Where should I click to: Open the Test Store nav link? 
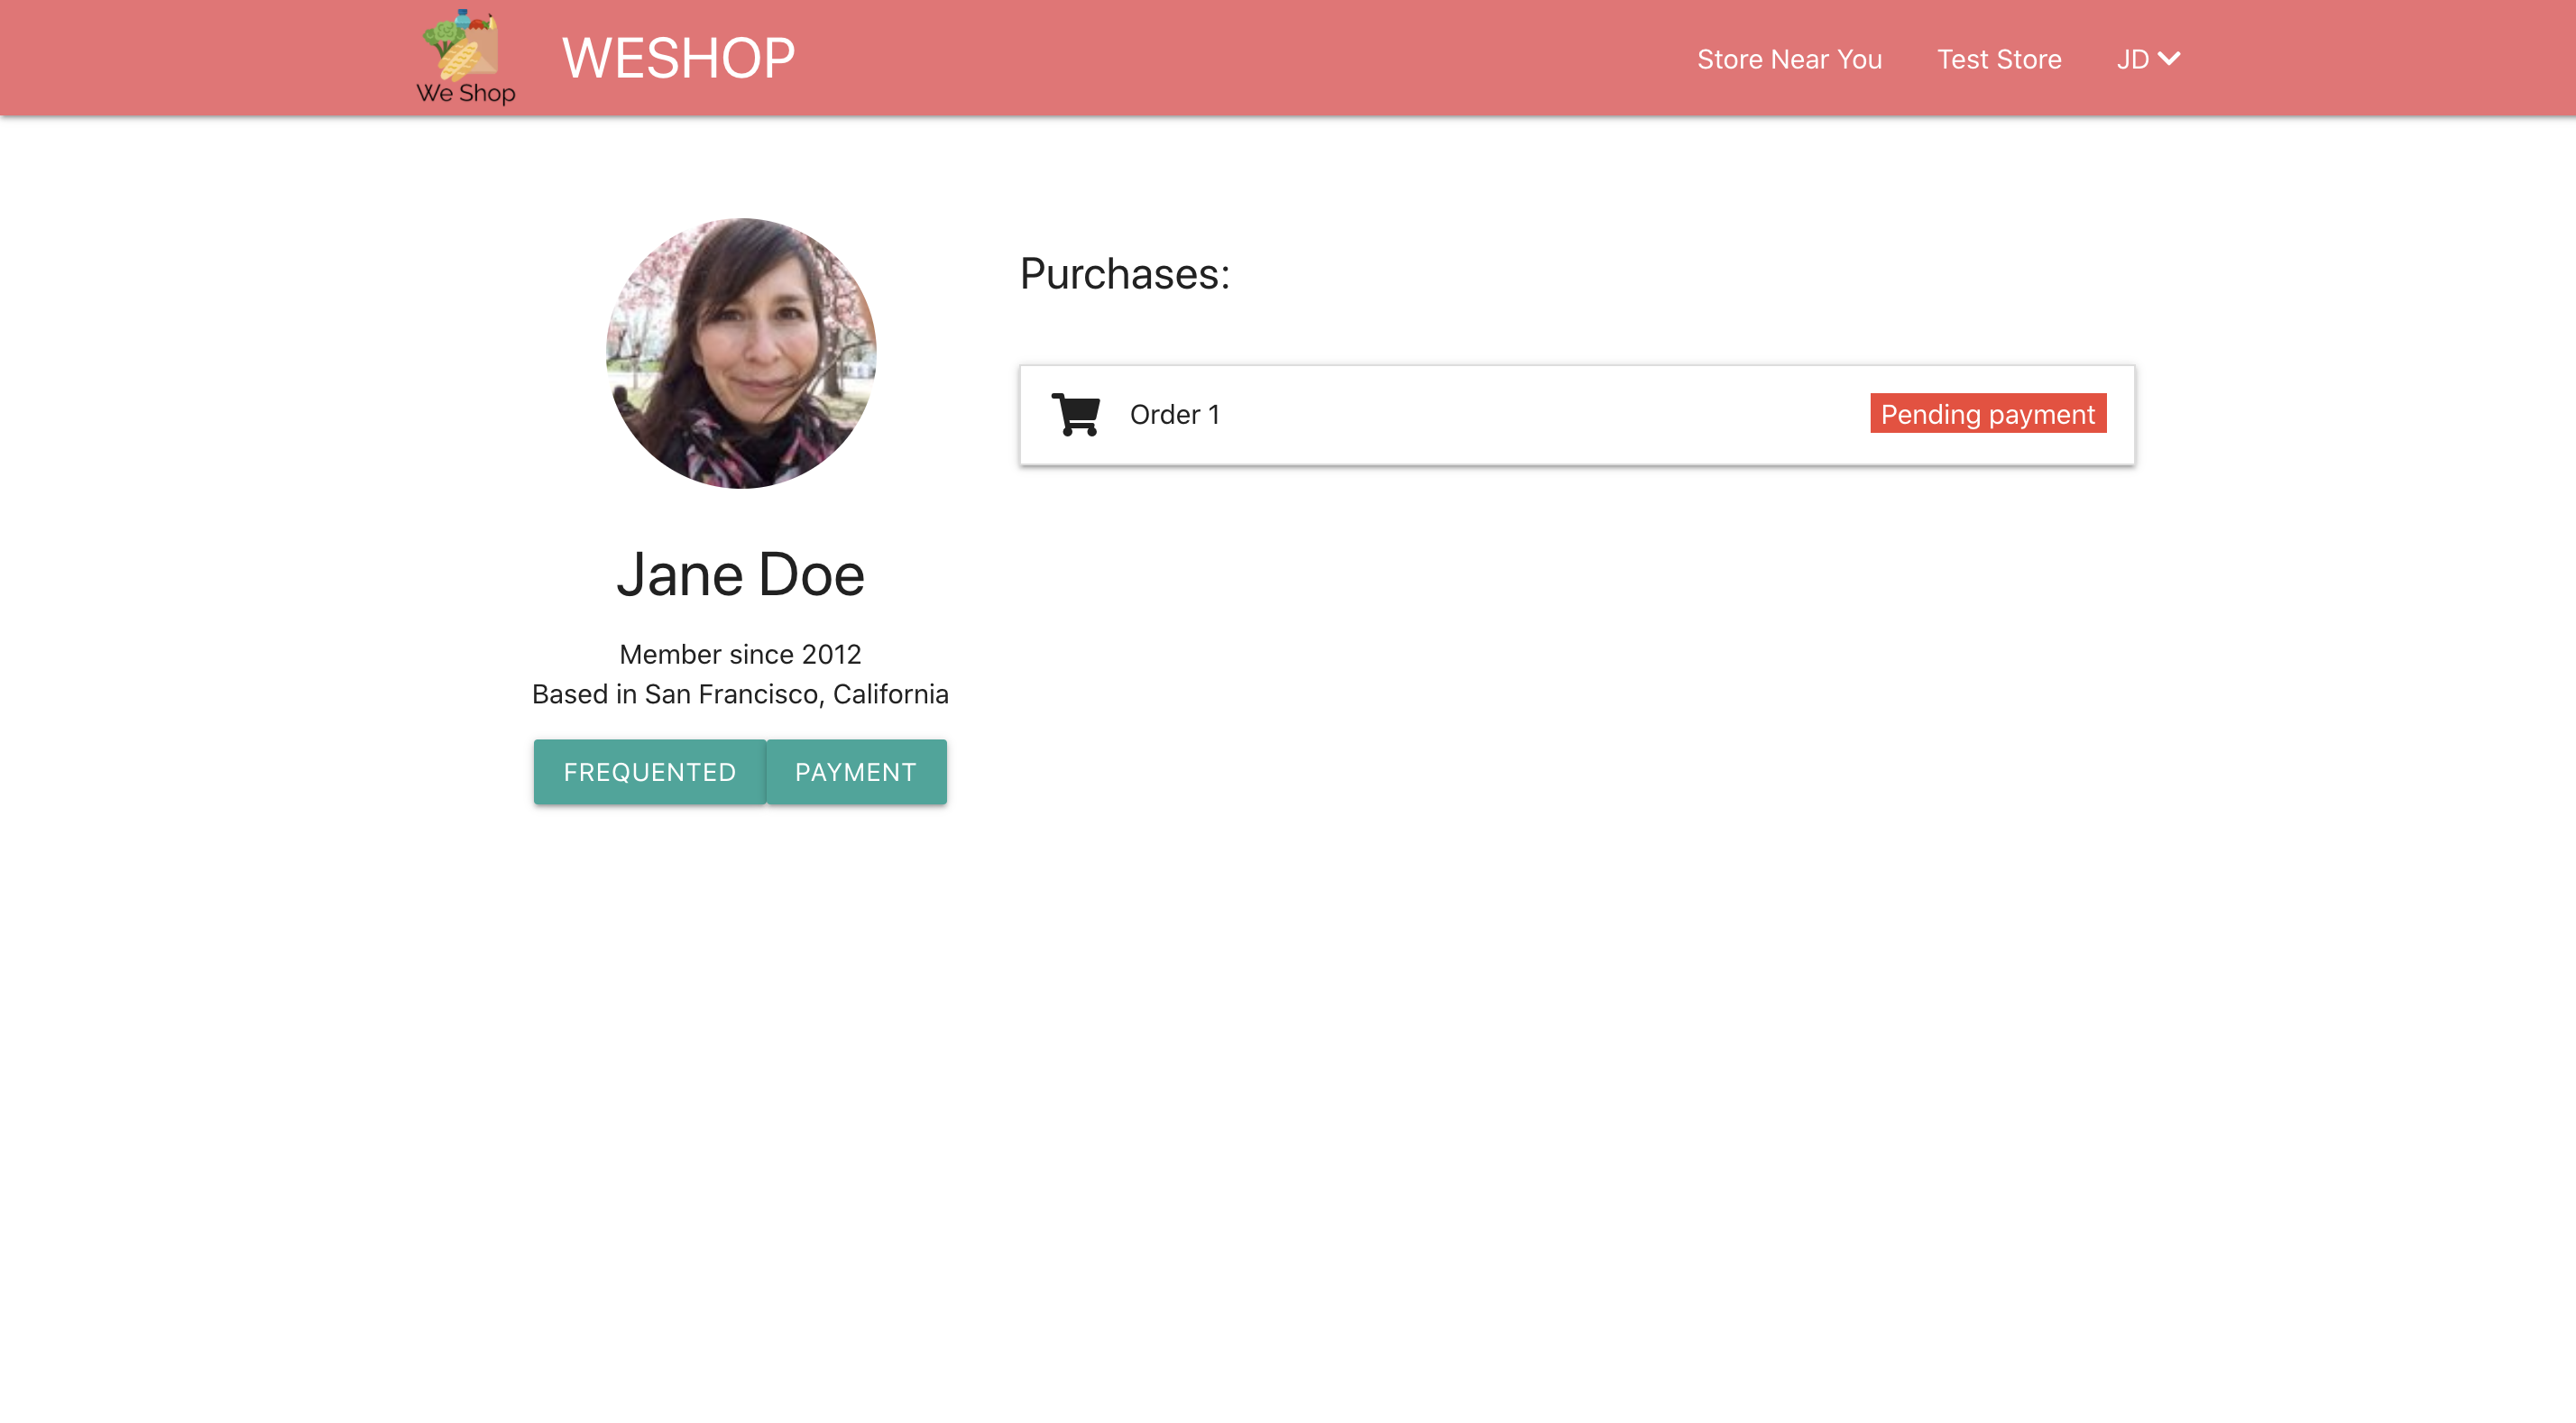click(x=1998, y=59)
